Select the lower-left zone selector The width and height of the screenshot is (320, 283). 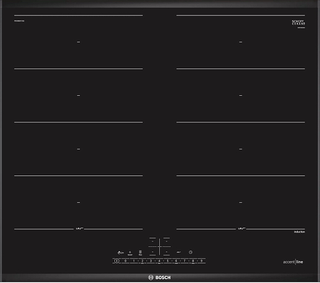(153, 252)
